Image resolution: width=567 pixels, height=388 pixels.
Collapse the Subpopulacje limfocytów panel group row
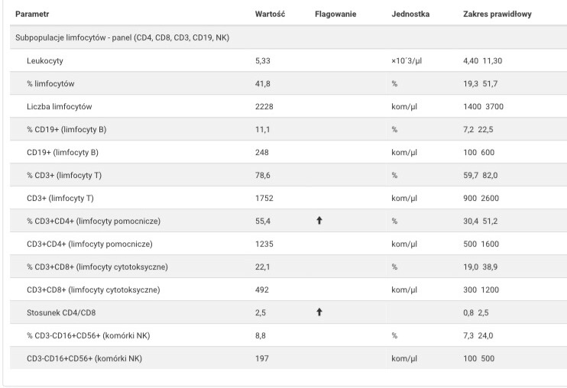click(288, 37)
